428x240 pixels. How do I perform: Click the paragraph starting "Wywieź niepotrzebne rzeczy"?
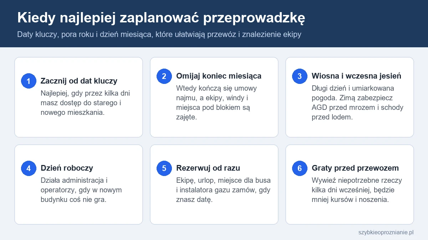point(357,190)
